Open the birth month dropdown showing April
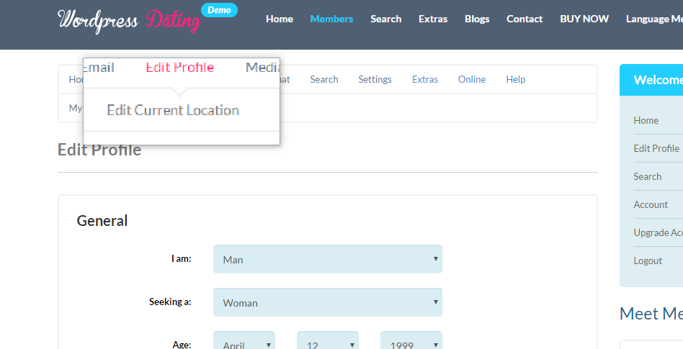The width and height of the screenshot is (683, 349). pyautogui.click(x=244, y=342)
